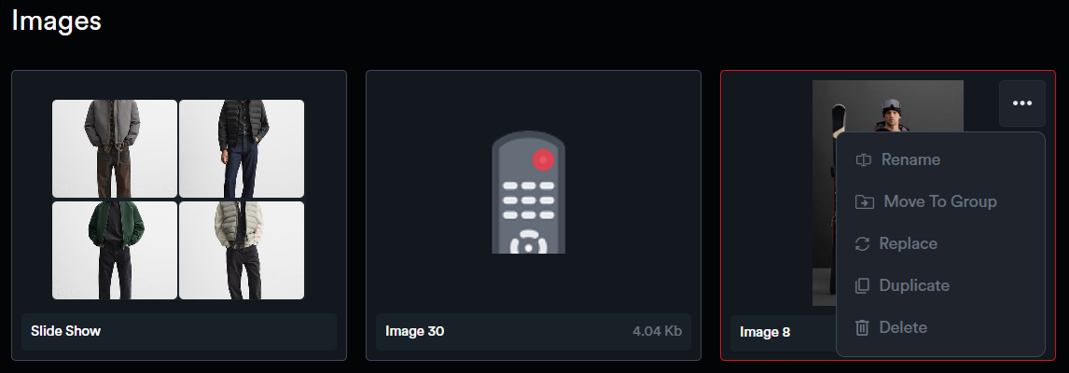The width and height of the screenshot is (1069, 373).
Task: Click the Rename text-cursor icon in the menu
Action: tap(863, 160)
